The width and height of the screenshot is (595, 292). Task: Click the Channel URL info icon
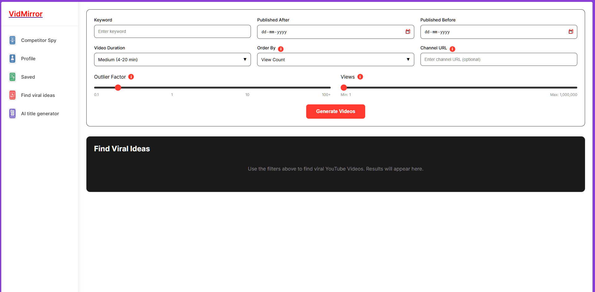click(452, 49)
